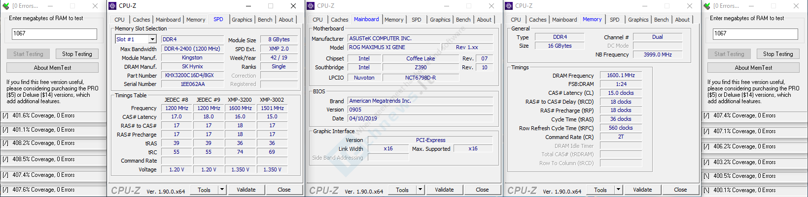Switch to the CPU tab in the CPU-Z SPD window
The width and height of the screenshot is (808, 197).
click(120, 20)
